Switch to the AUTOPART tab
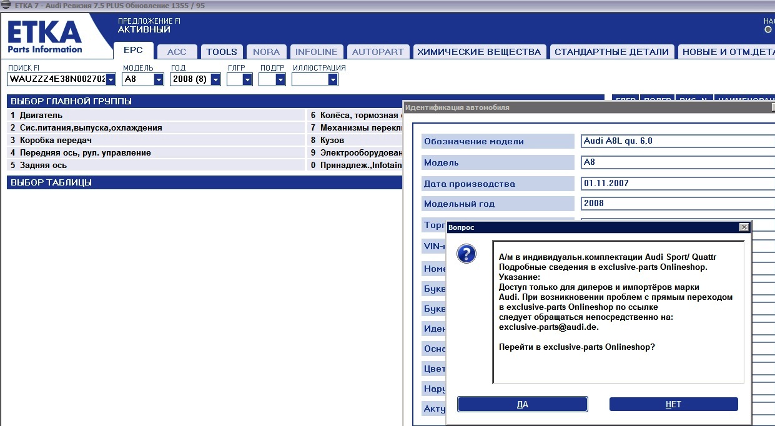 pos(378,52)
